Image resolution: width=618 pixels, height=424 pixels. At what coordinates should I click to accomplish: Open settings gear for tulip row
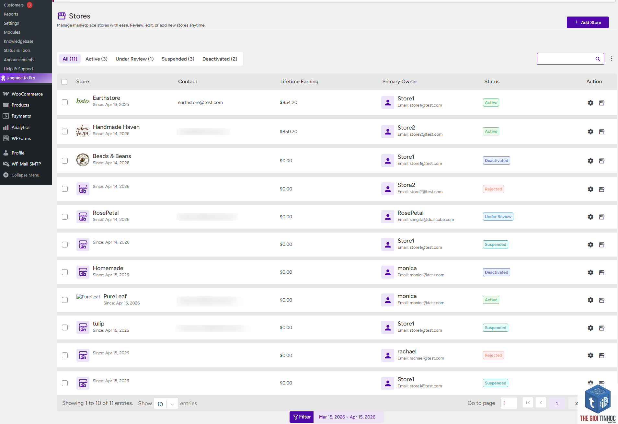pos(590,328)
